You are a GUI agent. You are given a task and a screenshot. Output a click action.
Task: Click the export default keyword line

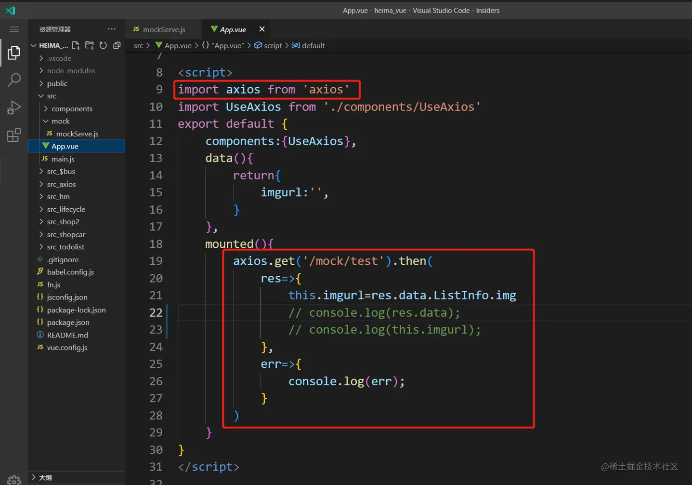coord(233,124)
